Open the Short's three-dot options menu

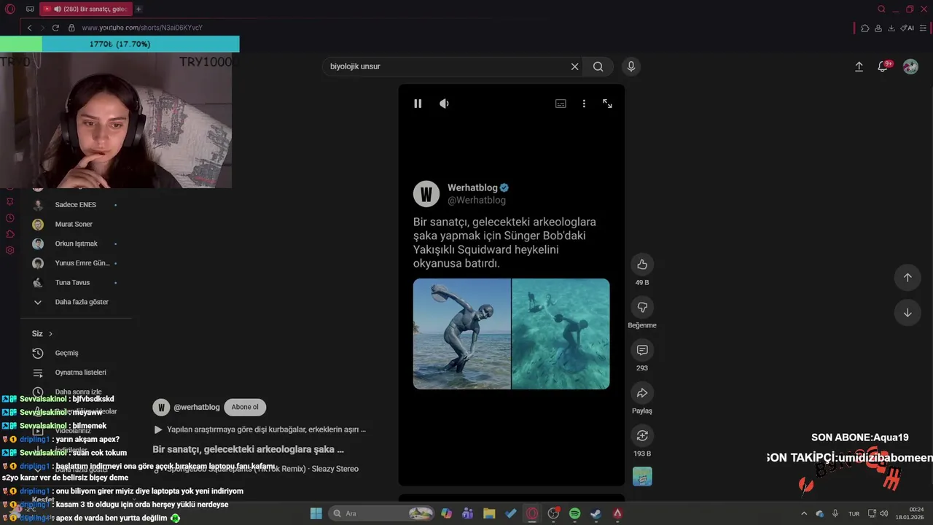click(x=584, y=104)
